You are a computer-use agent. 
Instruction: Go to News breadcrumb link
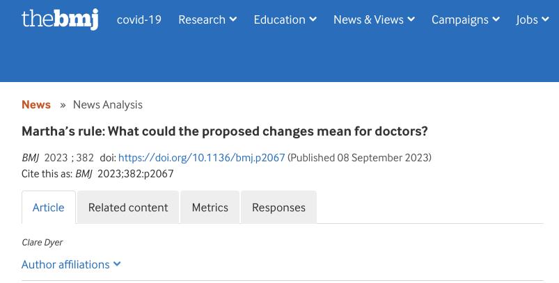point(36,105)
